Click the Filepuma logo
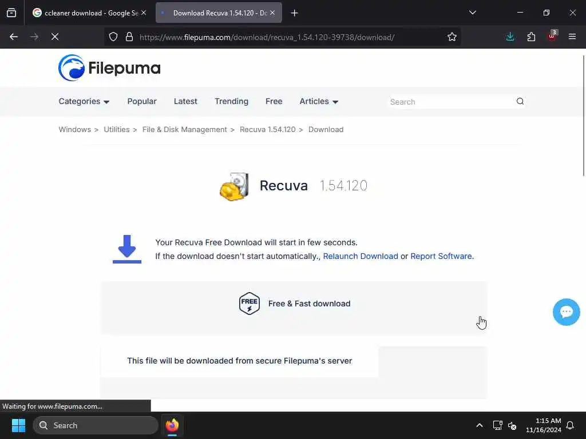This screenshot has width=586, height=439. (x=109, y=68)
